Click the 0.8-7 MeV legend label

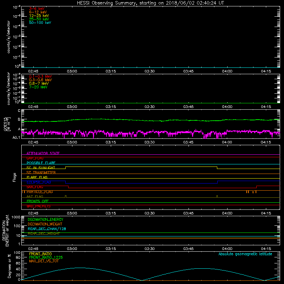tap(39, 83)
